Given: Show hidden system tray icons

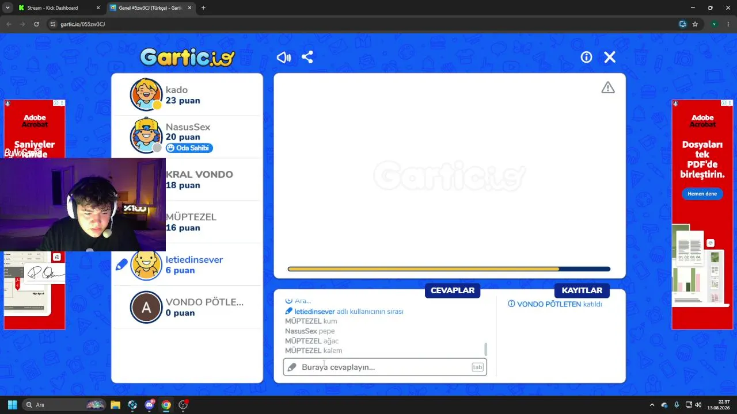Looking at the screenshot, I should tap(652, 405).
